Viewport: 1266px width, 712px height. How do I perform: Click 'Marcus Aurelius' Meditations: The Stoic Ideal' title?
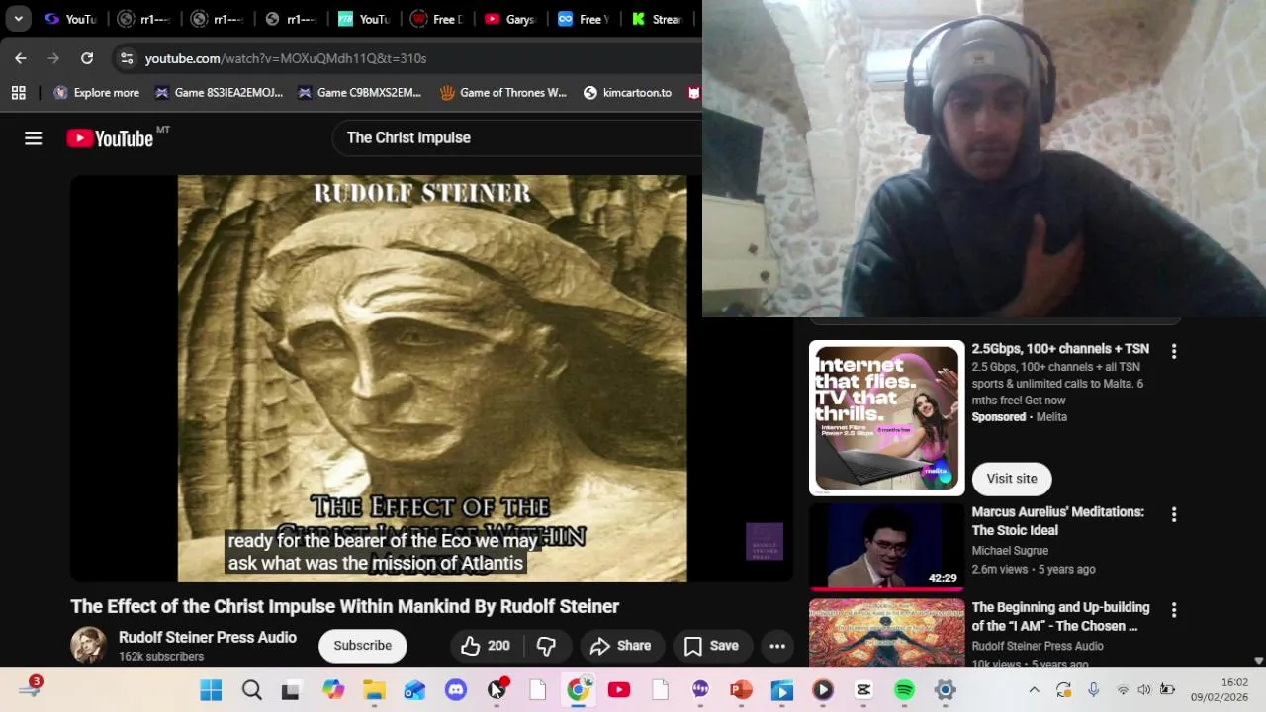1058,521
